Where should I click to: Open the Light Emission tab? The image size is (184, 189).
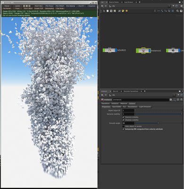[x=145, y=107]
